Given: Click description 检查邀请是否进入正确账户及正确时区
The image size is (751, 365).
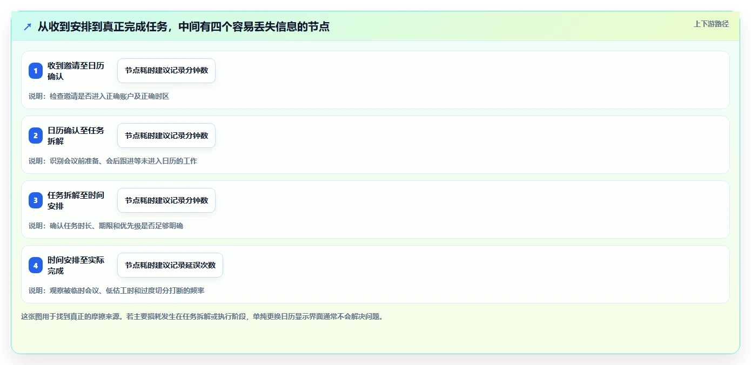Looking at the screenshot, I should (x=99, y=96).
